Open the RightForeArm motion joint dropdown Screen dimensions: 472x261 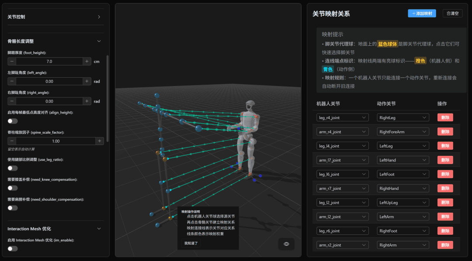click(x=403, y=132)
